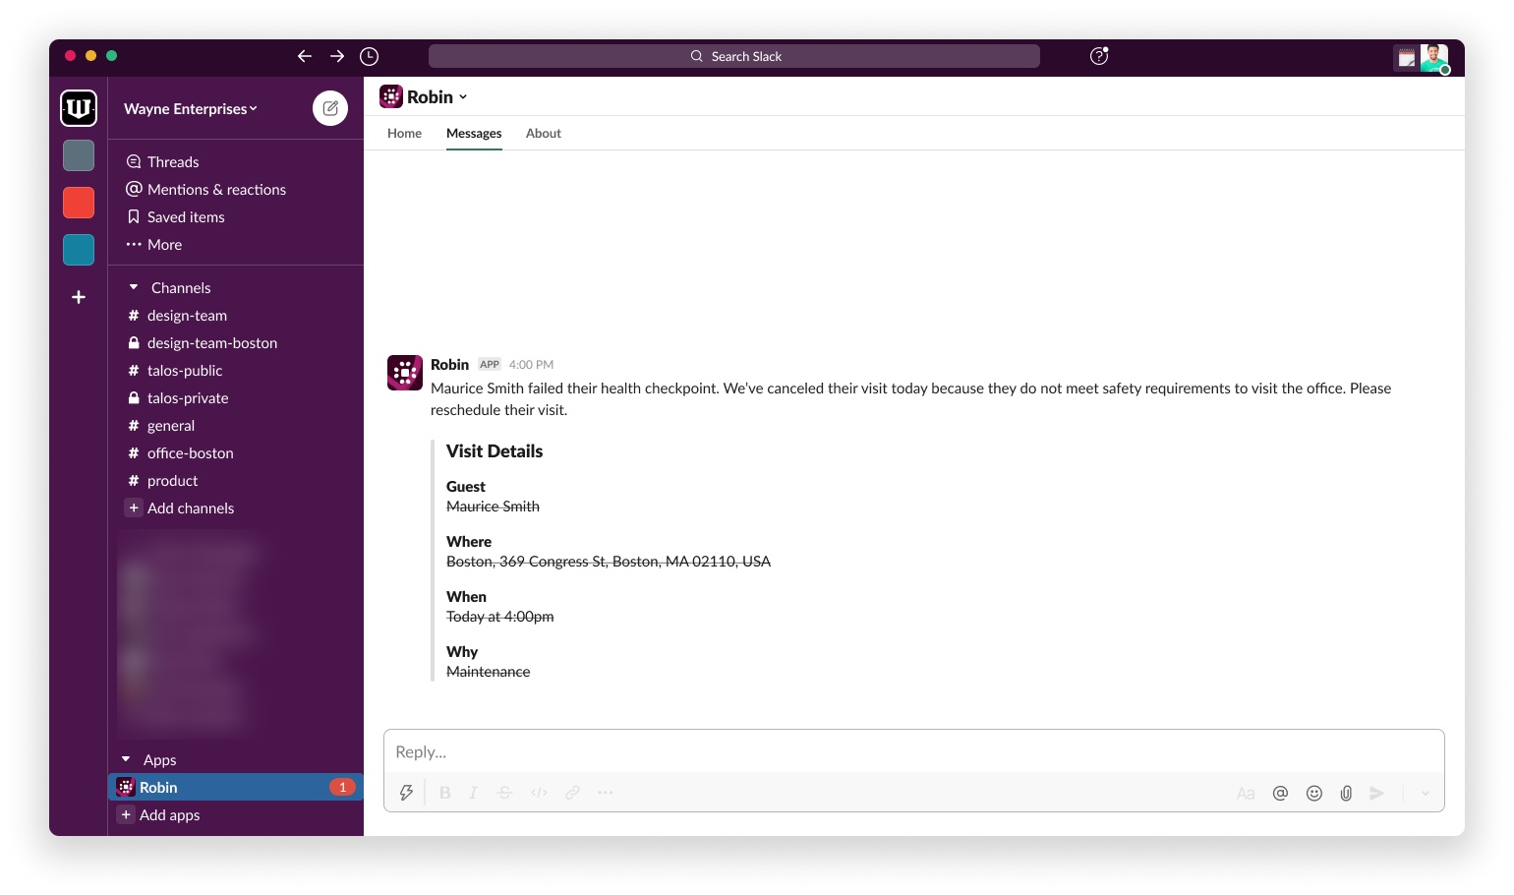Compose a new message
Image resolution: width=1514 pixels, height=895 pixels.
coord(330,108)
